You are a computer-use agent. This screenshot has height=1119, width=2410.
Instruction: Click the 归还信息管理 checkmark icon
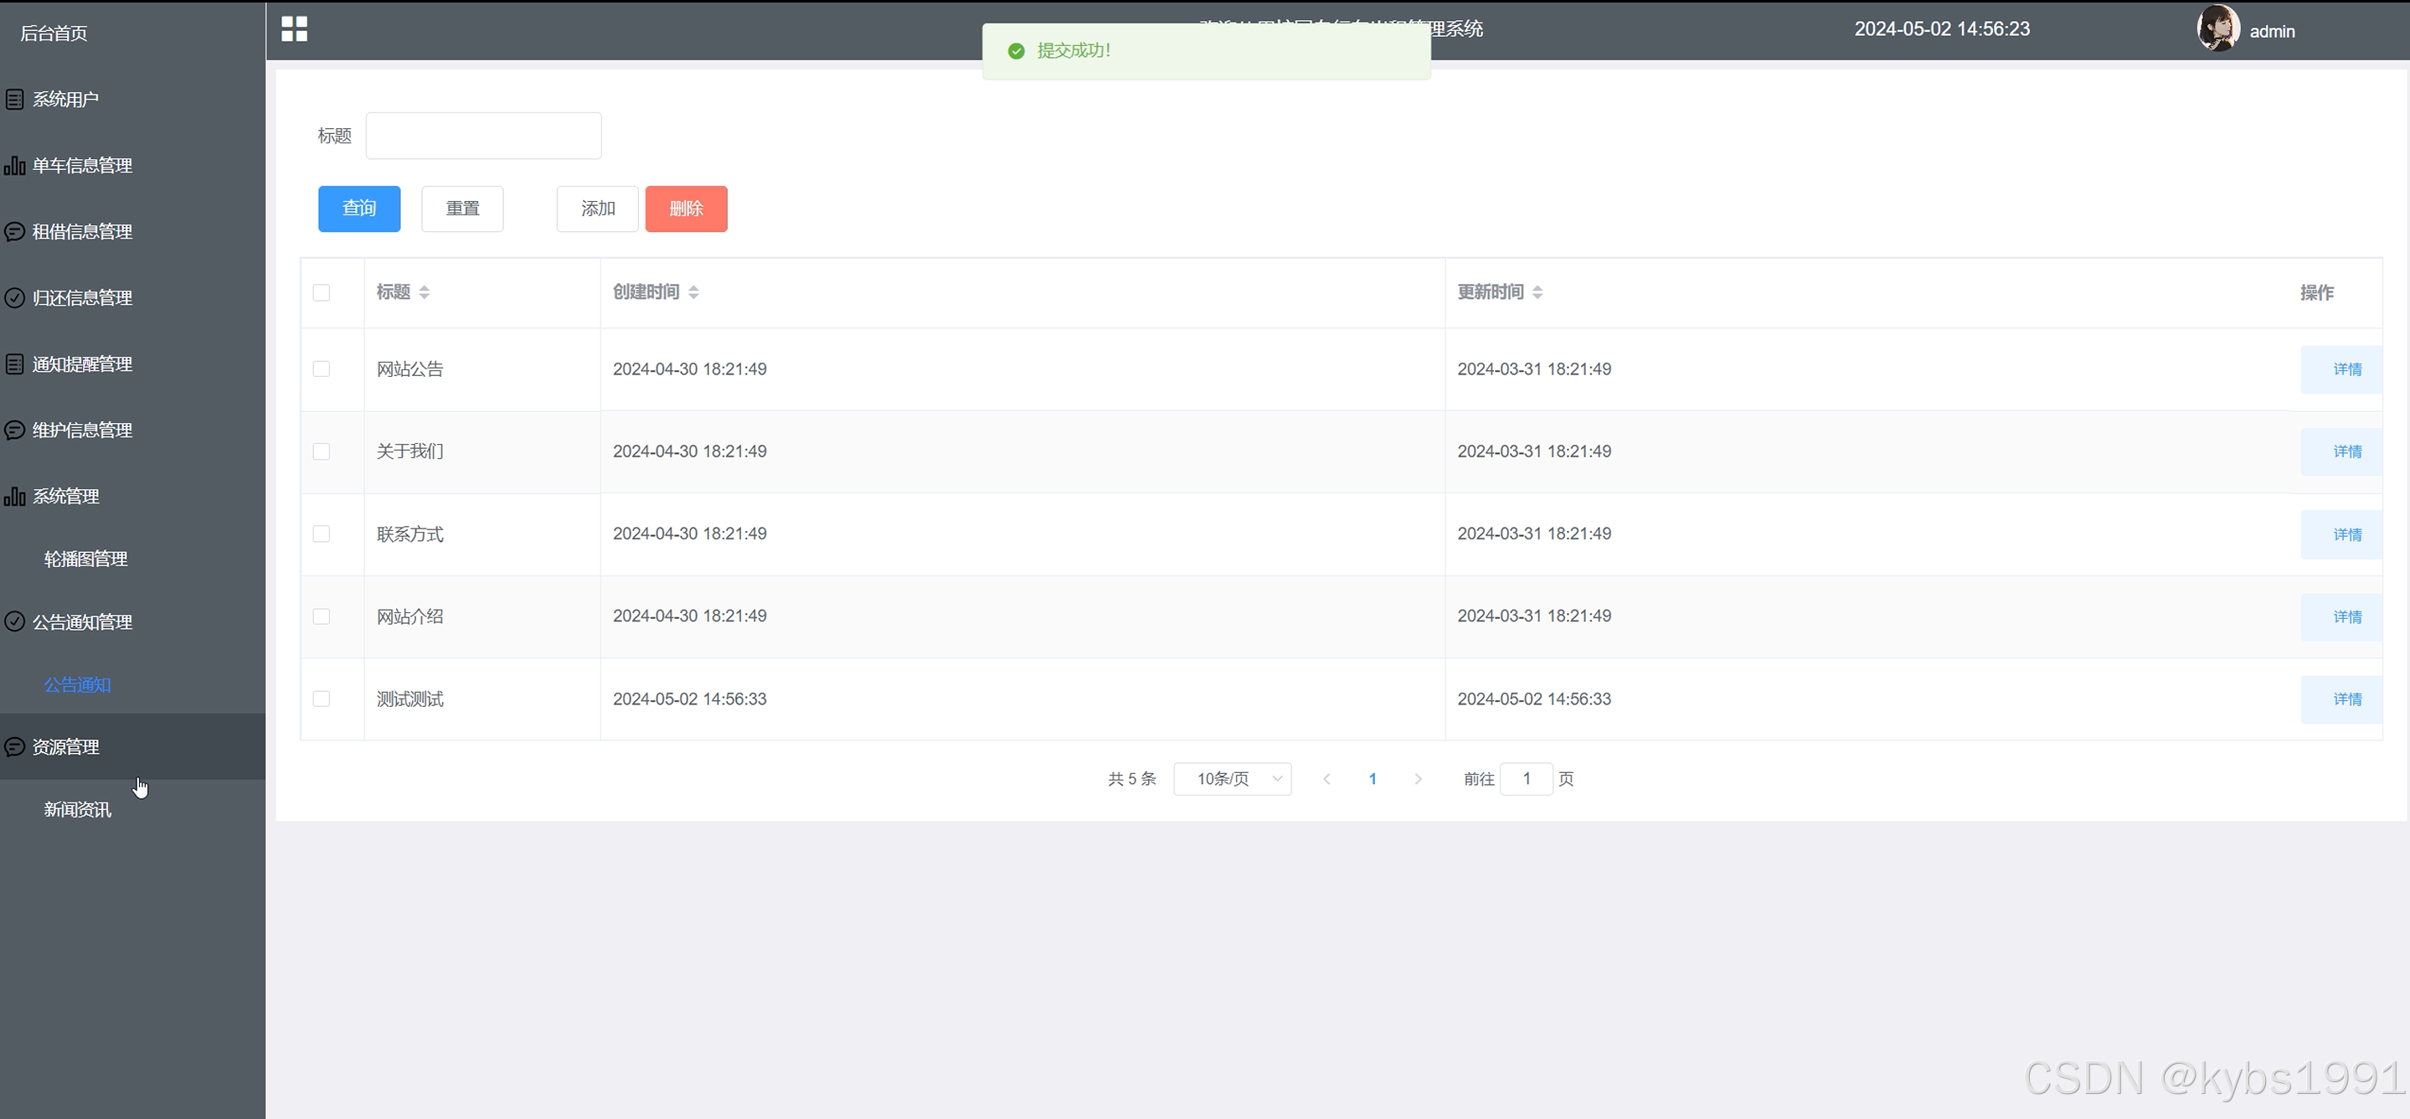click(x=14, y=297)
